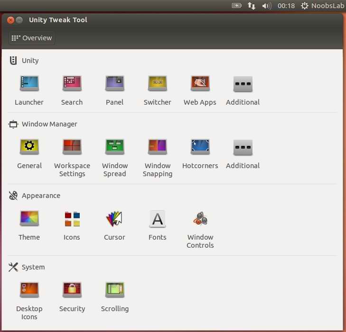The height and width of the screenshot is (332, 346).
Task: Open Window Spread settings
Action: (x=115, y=147)
